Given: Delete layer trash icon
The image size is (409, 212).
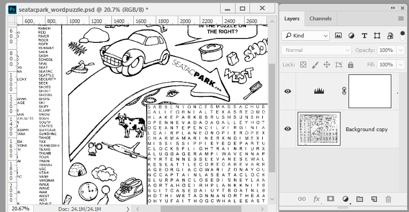Looking at the screenshot, I should coord(389,199).
